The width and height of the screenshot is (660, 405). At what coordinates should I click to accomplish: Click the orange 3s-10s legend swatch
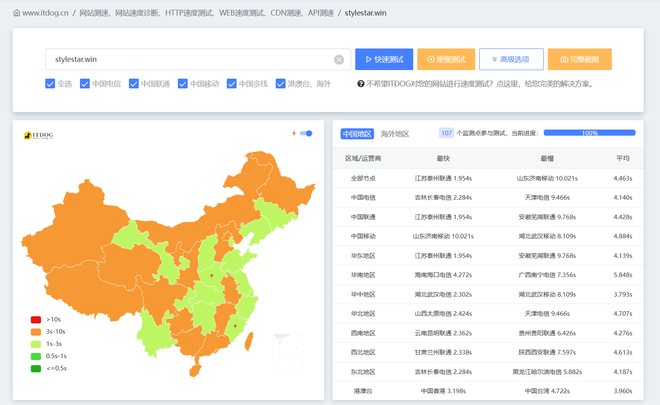[36, 332]
